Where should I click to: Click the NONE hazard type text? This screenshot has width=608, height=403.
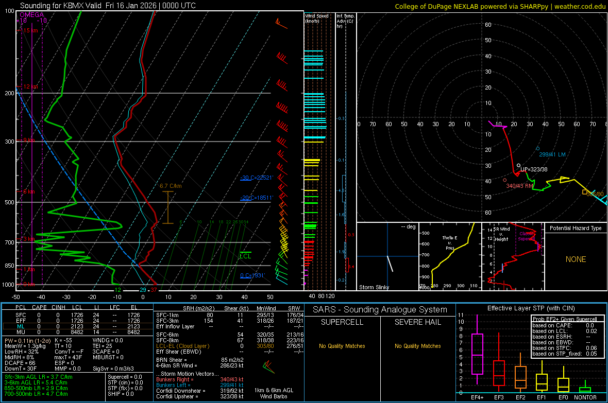[576, 259]
